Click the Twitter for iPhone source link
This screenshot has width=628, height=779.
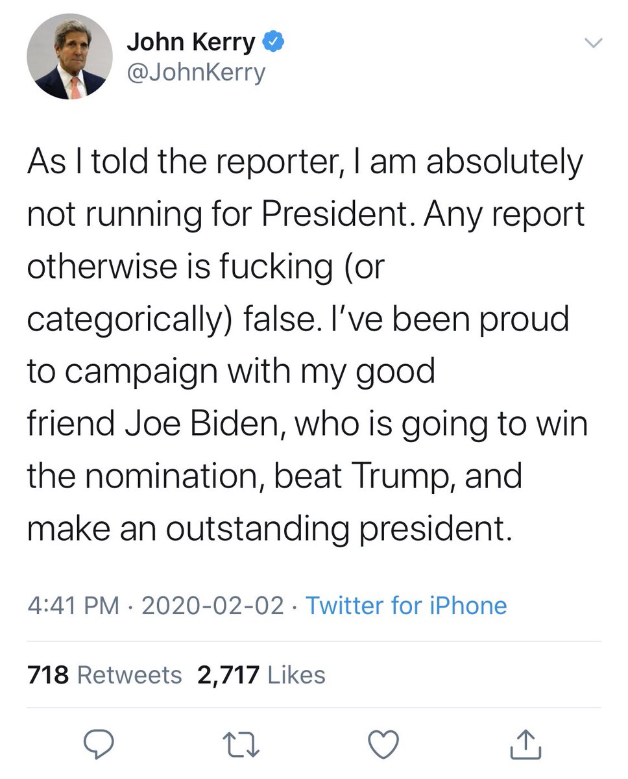(406, 606)
